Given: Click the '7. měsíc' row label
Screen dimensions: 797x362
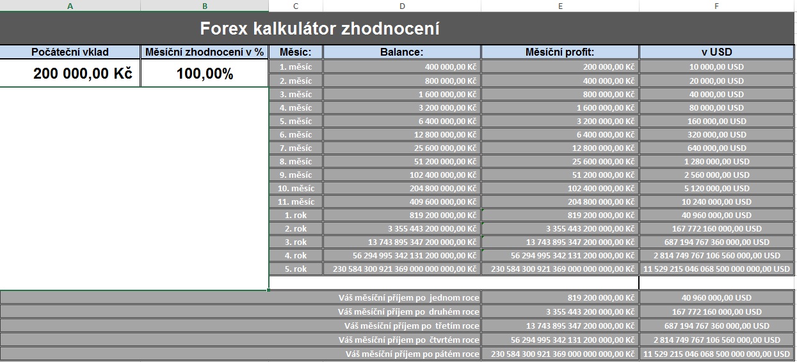Looking at the screenshot, I should [296, 148].
